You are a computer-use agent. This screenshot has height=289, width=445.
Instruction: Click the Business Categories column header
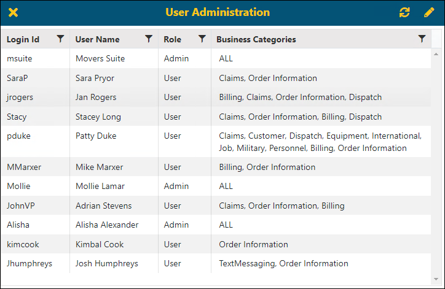pyautogui.click(x=256, y=39)
